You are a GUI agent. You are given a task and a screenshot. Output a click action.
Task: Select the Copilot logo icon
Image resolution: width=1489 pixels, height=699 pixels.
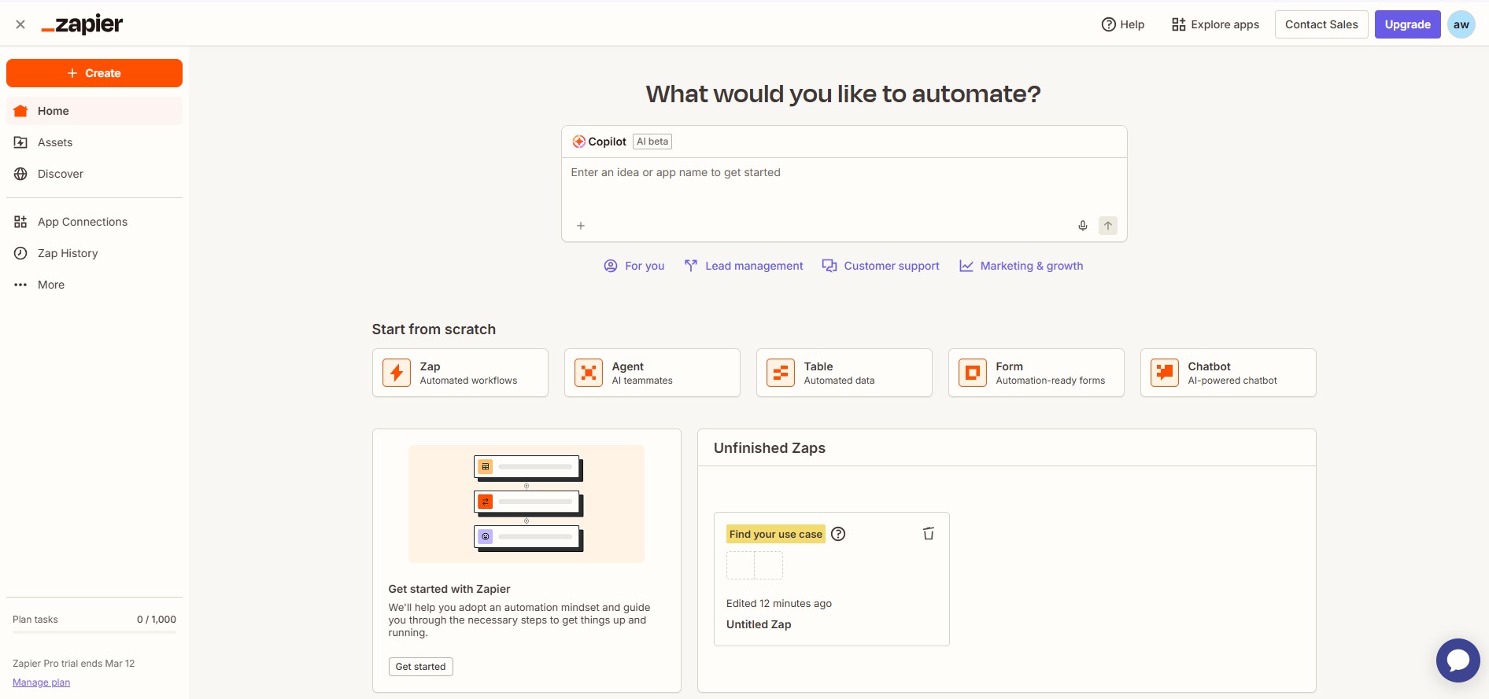pyautogui.click(x=579, y=142)
